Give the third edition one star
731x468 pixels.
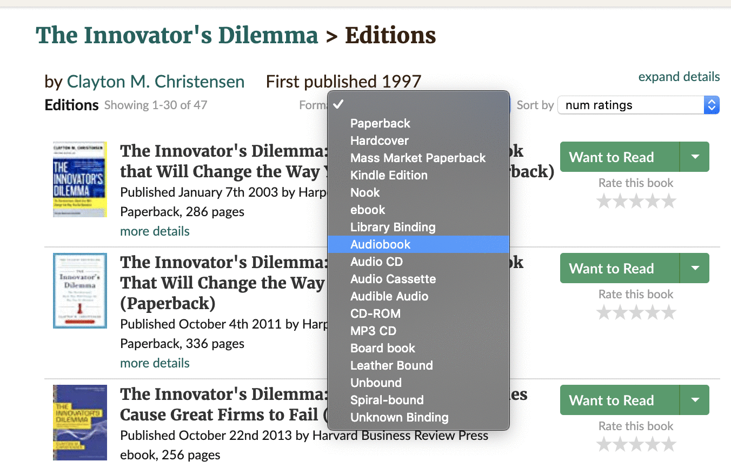point(604,444)
